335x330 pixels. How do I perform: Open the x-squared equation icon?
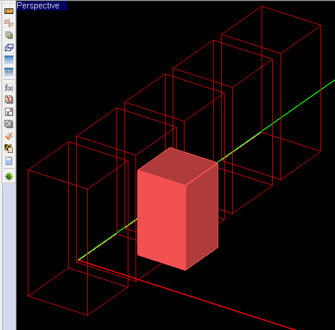point(9,112)
